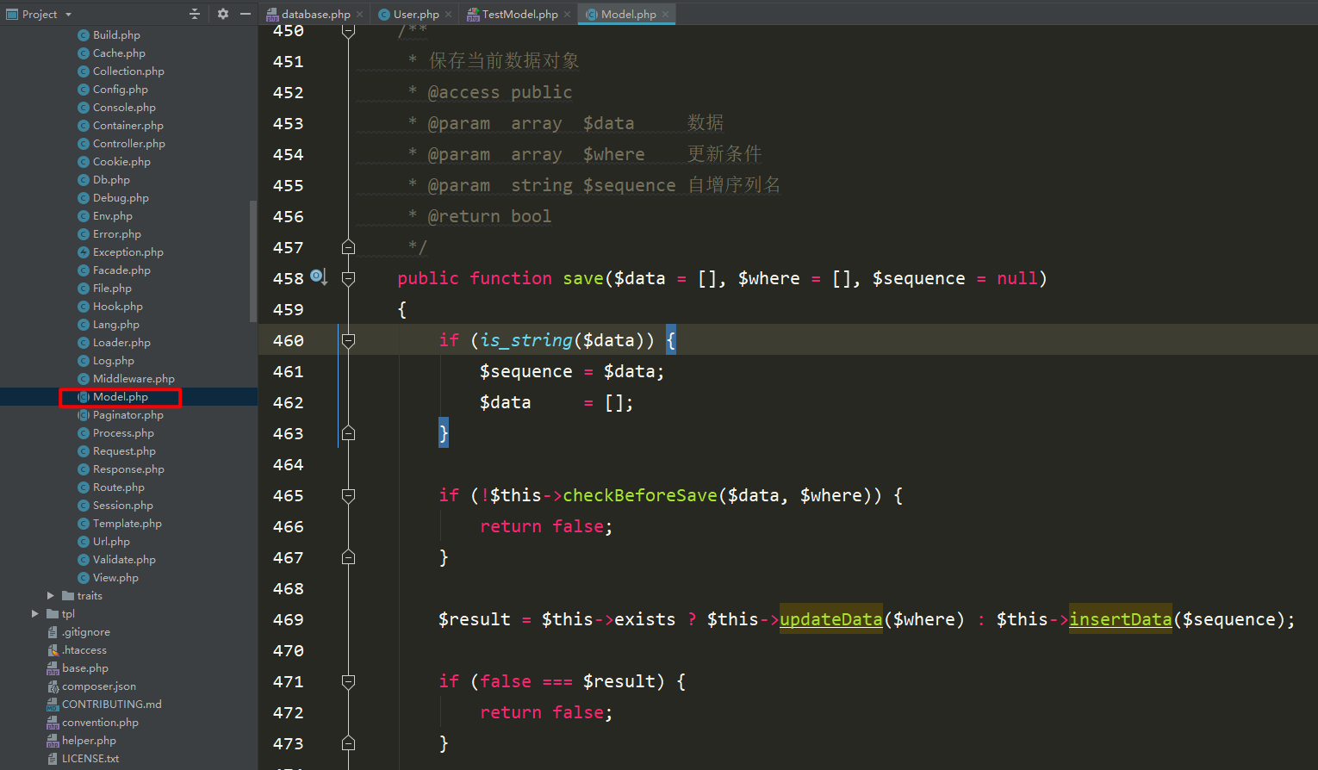This screenshot has width=1318, height=770.
Task: Click the text file icon beside LICENSE.txt
Action: (53, 759)
